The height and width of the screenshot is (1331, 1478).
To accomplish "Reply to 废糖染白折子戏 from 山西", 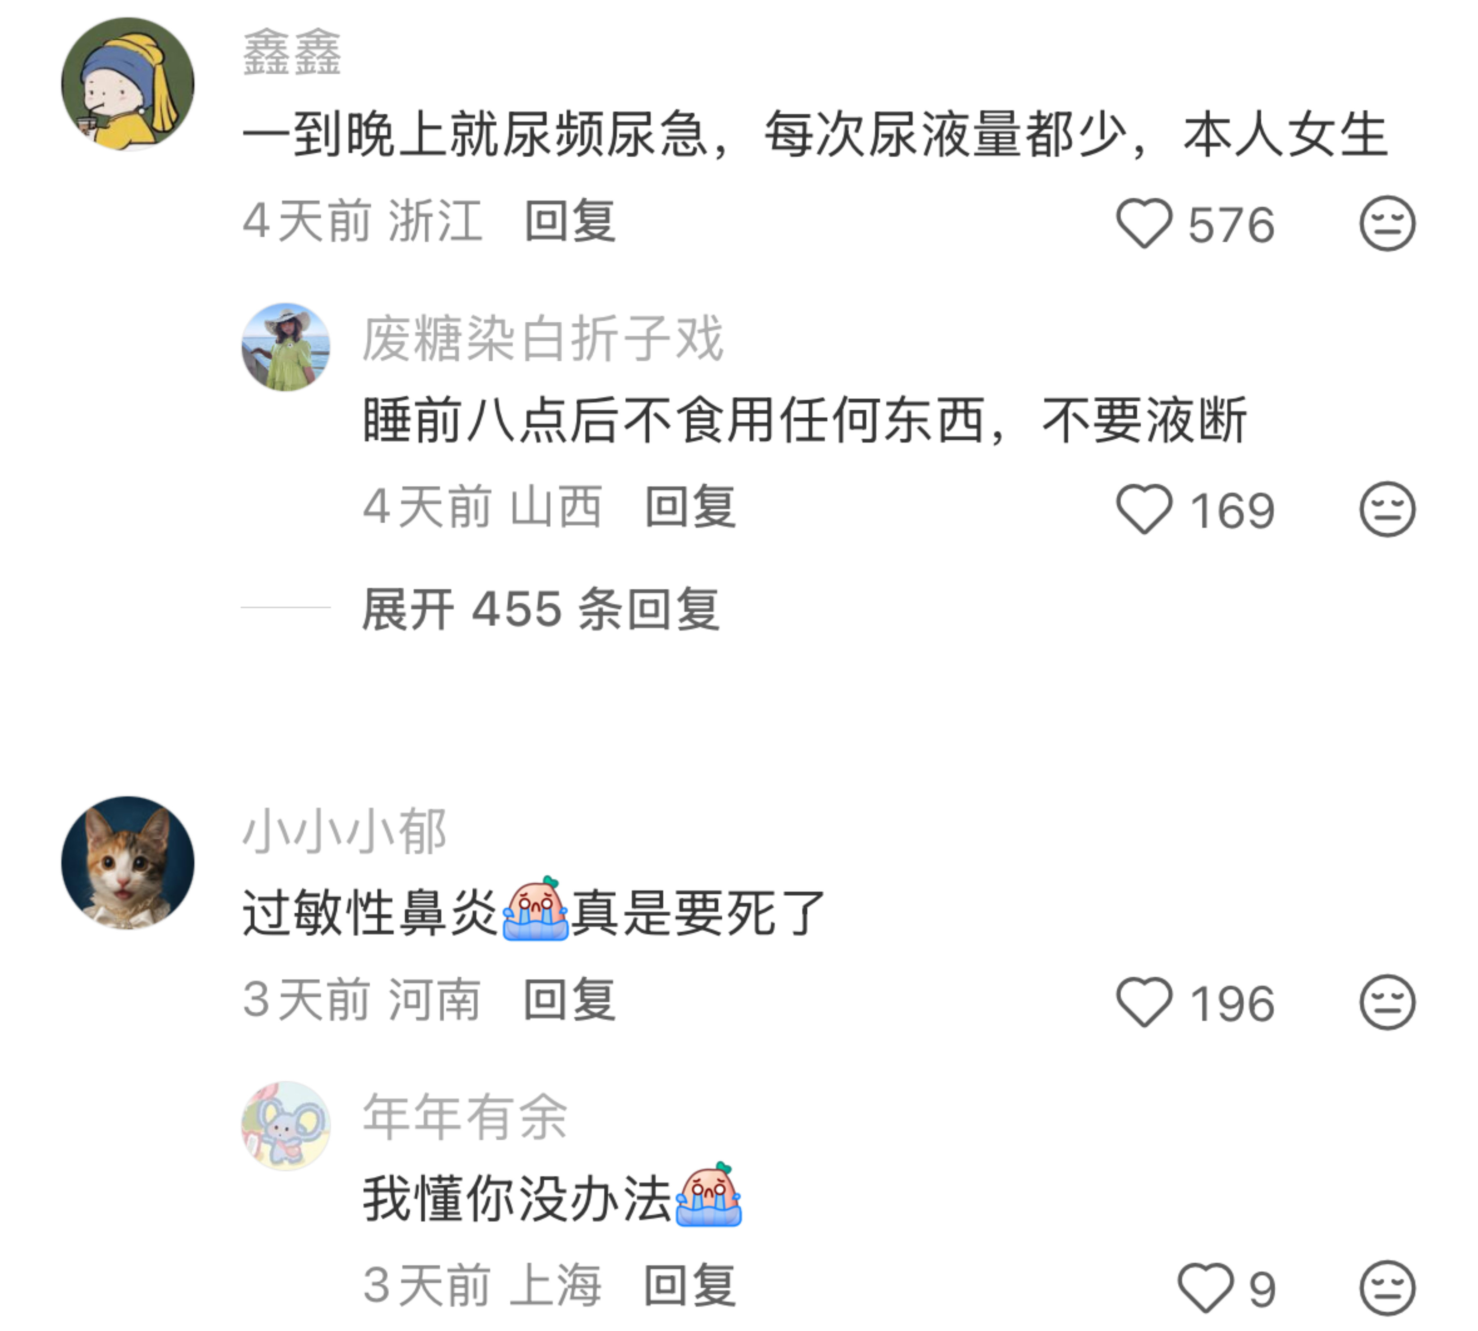I will 690,507.
